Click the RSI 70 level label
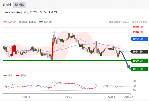Viewport: 149px width, 101px height. click(134, 81)
